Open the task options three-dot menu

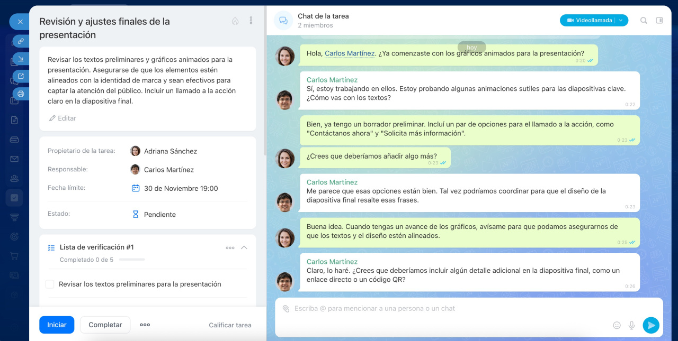point(251,21)
